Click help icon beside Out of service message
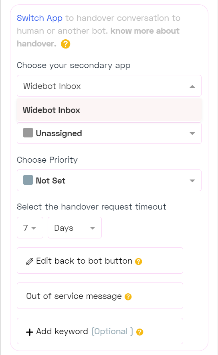Image resolution: width=218 pixels, height=355 pixels. [x=128, y=297]
